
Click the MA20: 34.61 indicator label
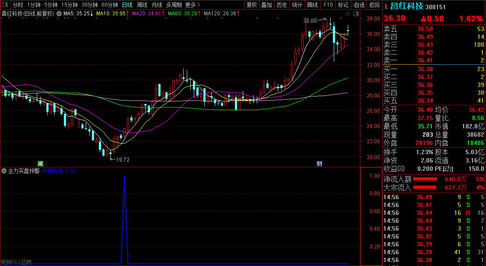pos(148,14)
